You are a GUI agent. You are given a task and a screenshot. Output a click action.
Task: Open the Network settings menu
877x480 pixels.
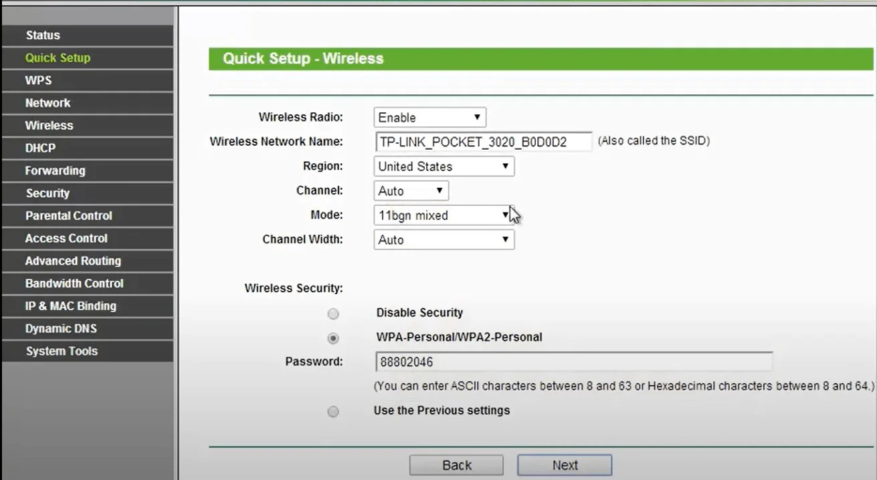(47, 103)
